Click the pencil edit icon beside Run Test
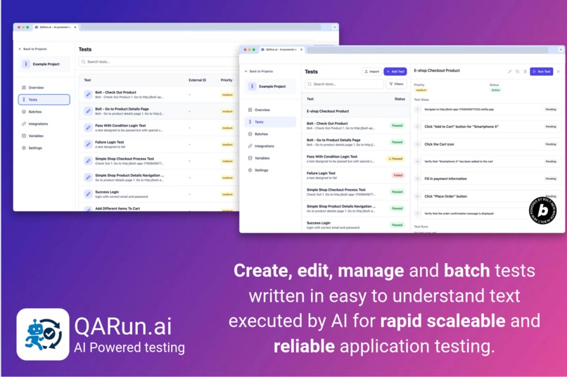The width and height of the screenshot is (567, 377). pyautogui.click(x=509, y=72)
